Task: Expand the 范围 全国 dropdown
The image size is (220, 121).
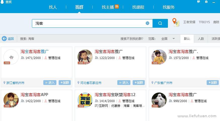Action: coord(168,39)
